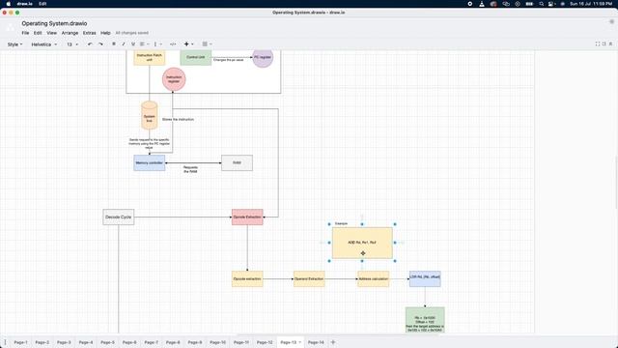Switch to the Page-1 tab
Viewport: 618px width, 348px height.
coord(21,342)
